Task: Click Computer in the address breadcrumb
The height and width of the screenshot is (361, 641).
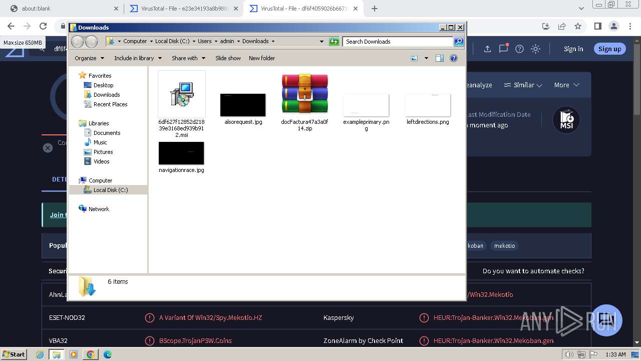Action: (135, 41)
